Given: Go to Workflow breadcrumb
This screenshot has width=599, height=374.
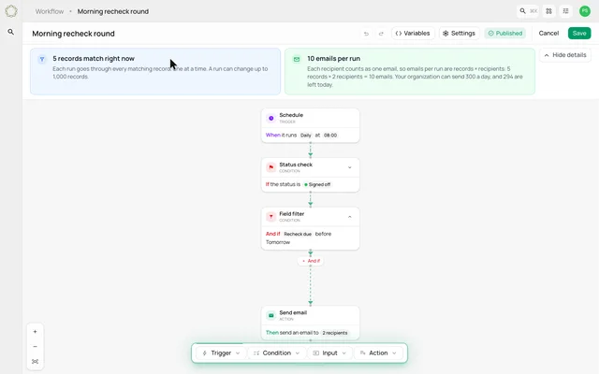Looking at the screenshot, I should pyautogui.click(x=50, y=11).
